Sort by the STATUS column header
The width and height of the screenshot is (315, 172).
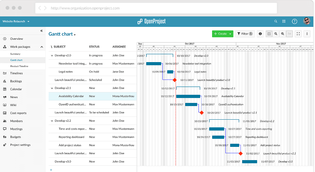pos(94,47)
